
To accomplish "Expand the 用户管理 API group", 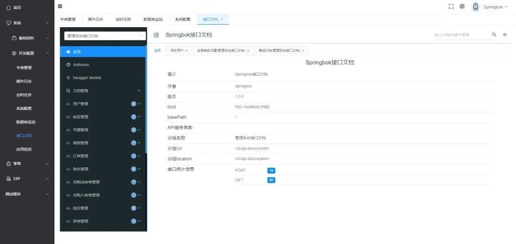I will pos(103,104).
